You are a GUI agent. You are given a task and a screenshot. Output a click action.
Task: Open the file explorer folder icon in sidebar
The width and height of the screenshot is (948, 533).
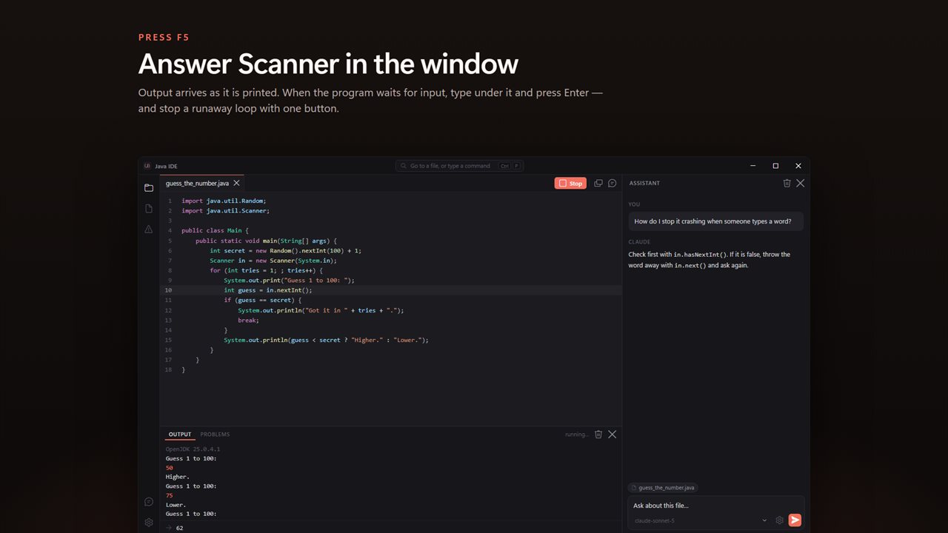[149, 188]
